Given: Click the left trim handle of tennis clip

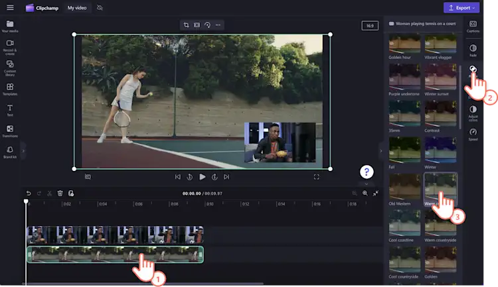Looking at the screenshot, I should (x=30, y=255).
